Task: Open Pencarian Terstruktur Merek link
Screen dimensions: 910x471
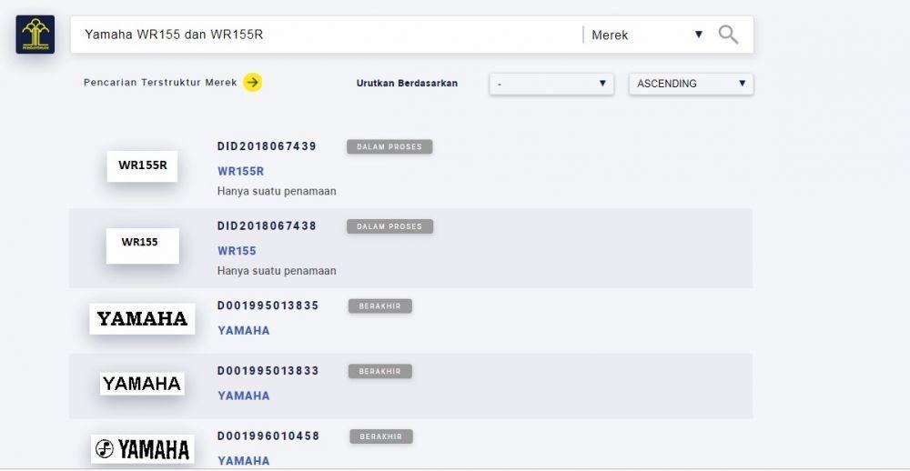Action: point(160,83)
